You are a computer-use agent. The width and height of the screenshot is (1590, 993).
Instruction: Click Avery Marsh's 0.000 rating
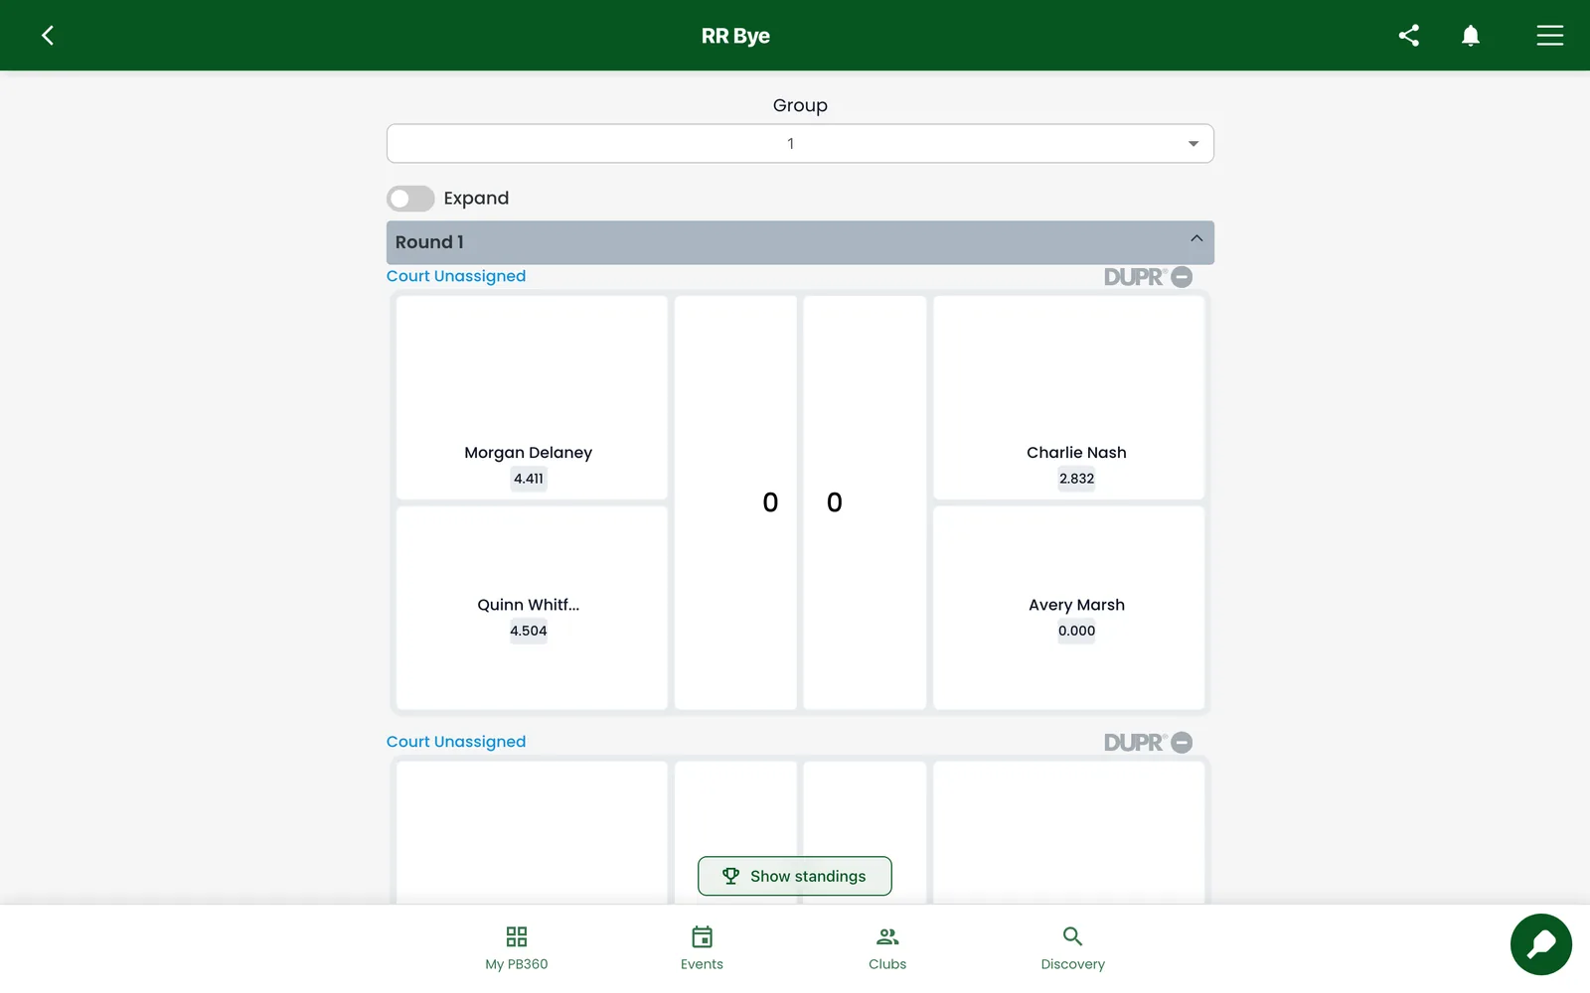pyautogui.click(x=1077, y=631)
